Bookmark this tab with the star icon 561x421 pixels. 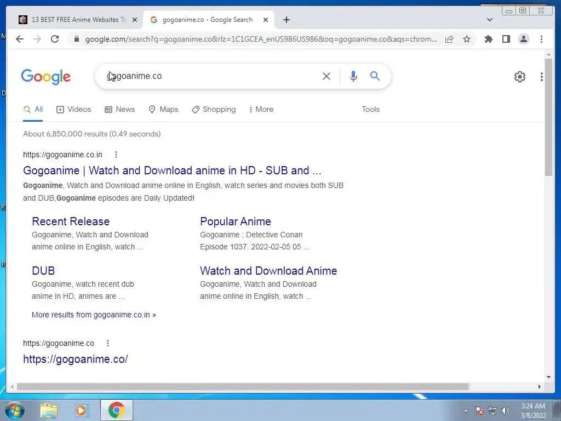467,39
